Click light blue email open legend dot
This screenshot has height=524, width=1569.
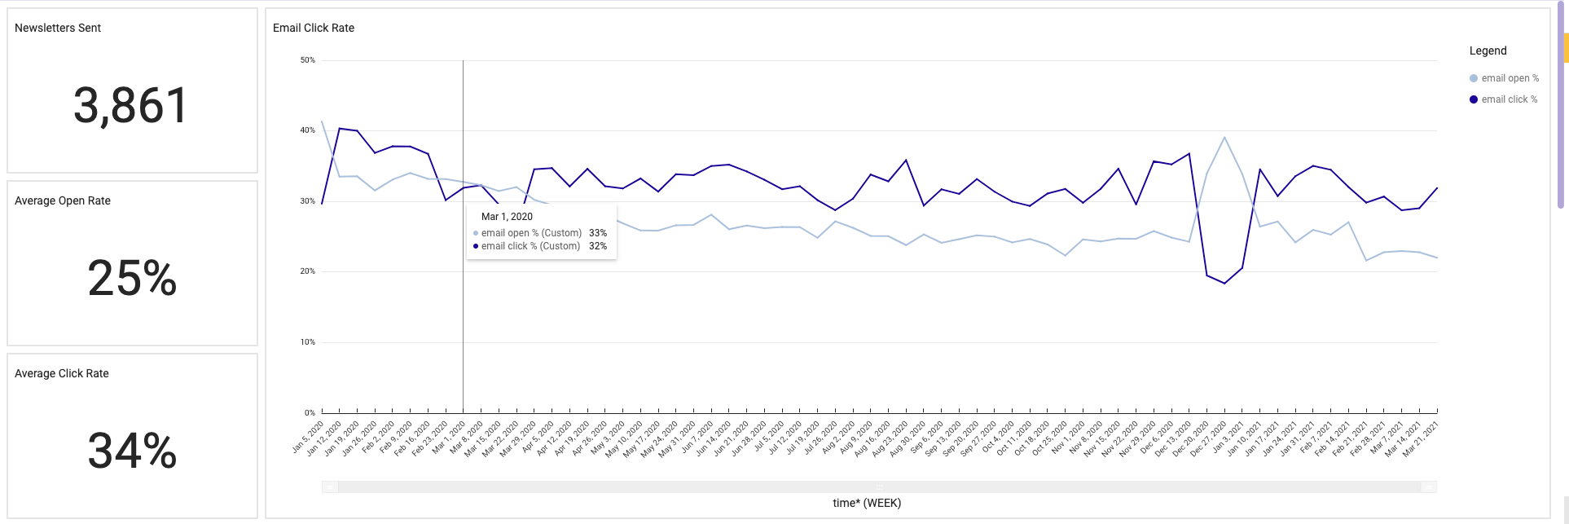pyautogui.click(x=1473, y=78)
